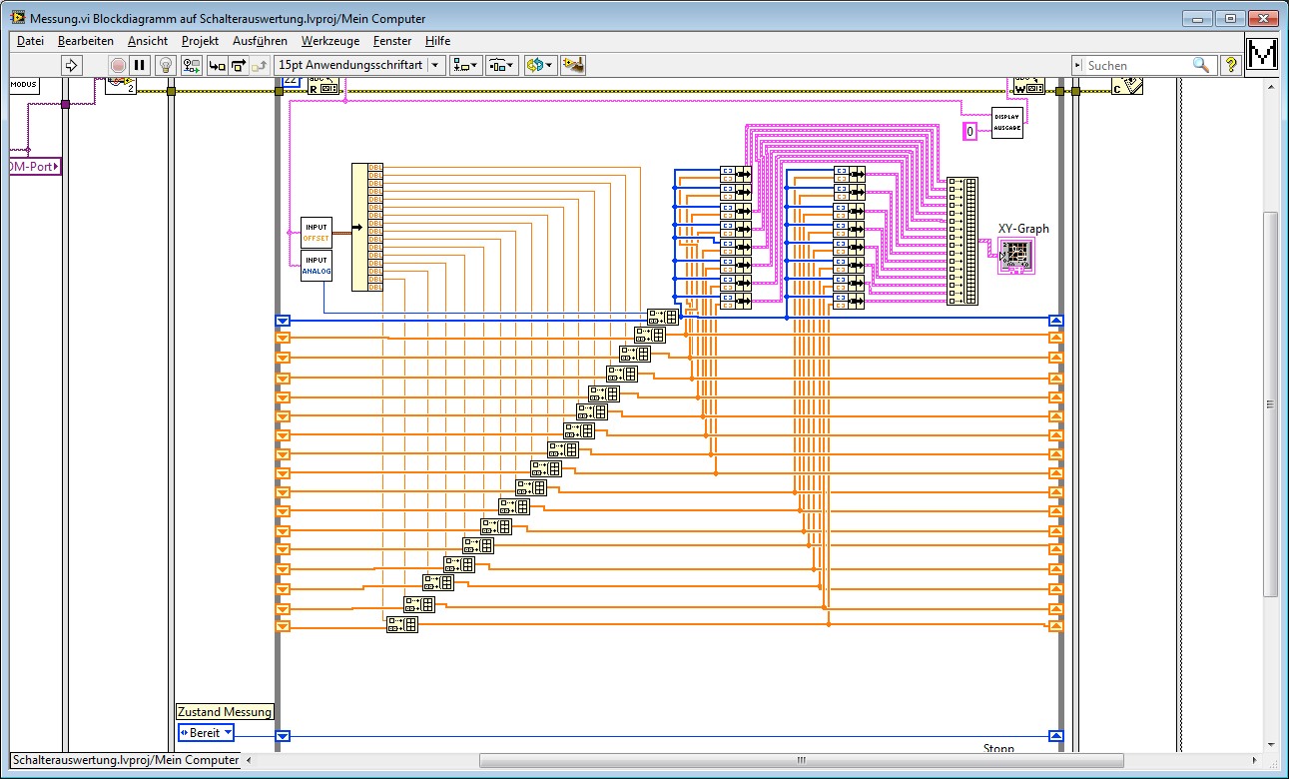Select the XY-Graph terminal icon
The image size is (1289, 779).
click(1017, 256)
